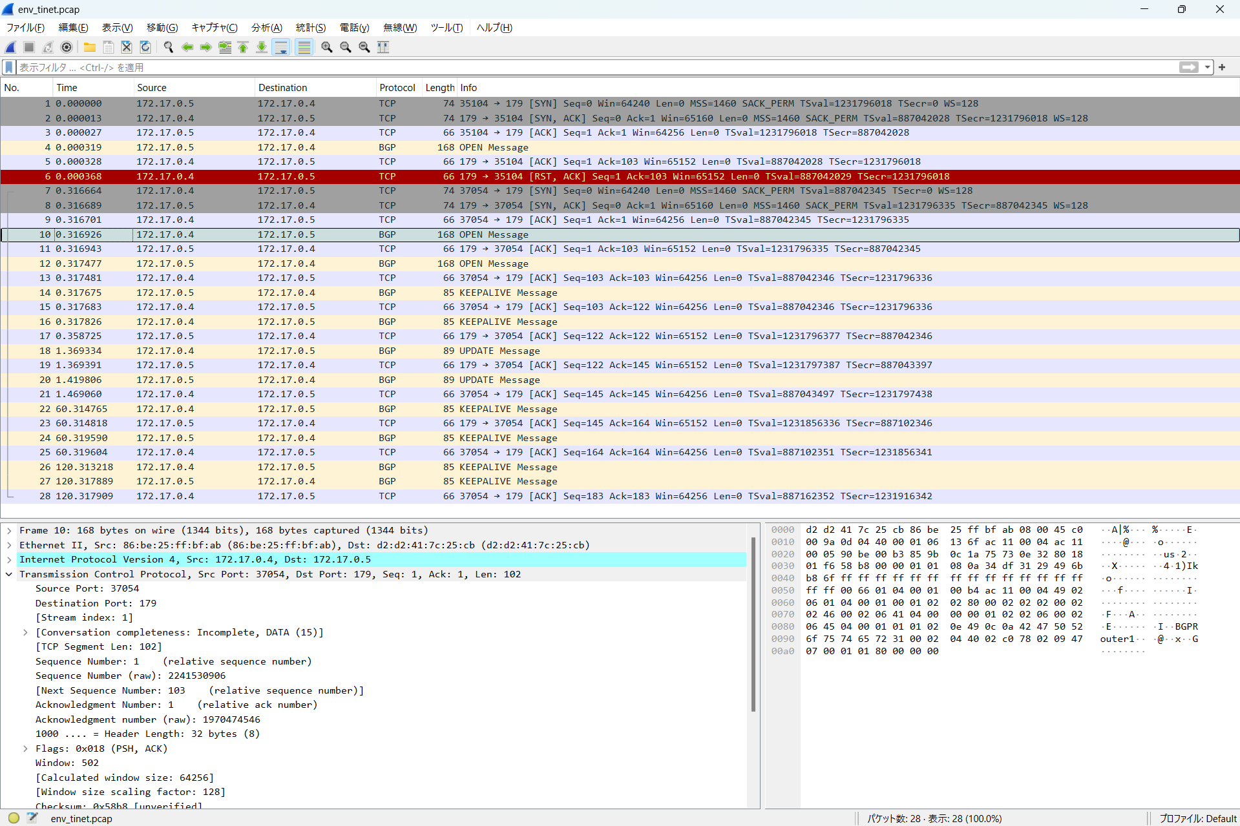
Task: Click the プロファイル: Default status entry
Action: [x=1197, y=818]
